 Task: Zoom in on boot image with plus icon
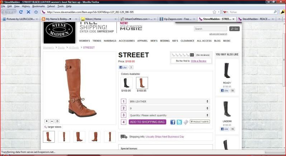pyautogui.click(x=47, y=121)
